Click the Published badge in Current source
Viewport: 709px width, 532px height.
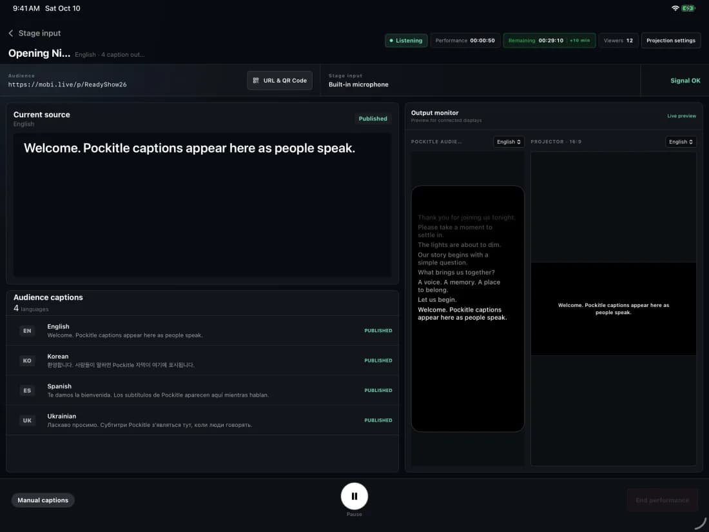point(373,119)
